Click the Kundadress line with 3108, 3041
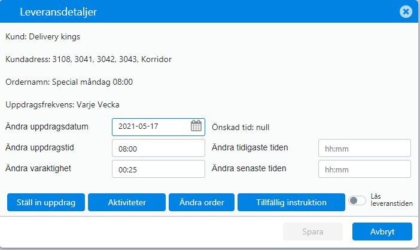Image resolution: width=420 pixels, height=250 pixels. pyautogui.click(x=89, y=59)
